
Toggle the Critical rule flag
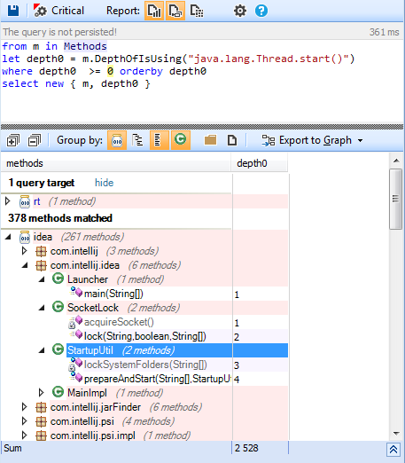59,11
